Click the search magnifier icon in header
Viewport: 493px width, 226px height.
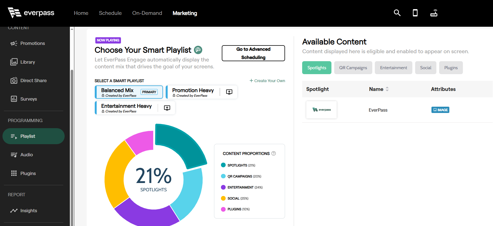(x=397, y=13)
